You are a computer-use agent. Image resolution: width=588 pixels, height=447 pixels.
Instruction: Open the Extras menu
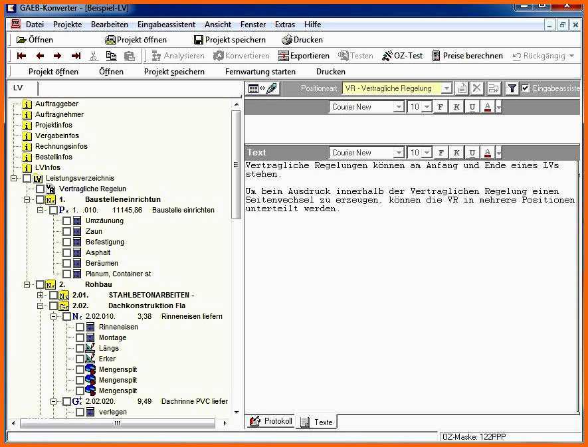click(285, 25)
